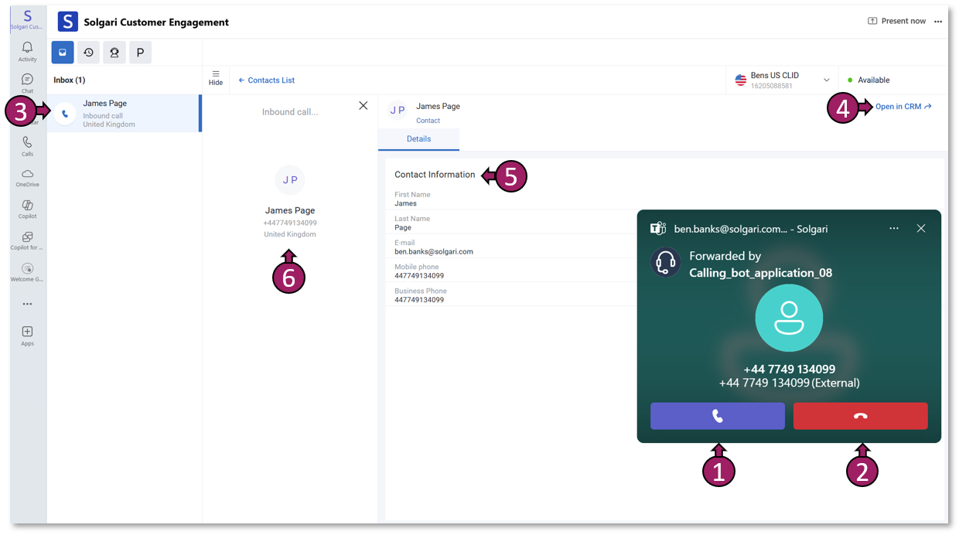This screenshot has width=959, height=535.
Task: Click the agent headset toolbar icon
Action: coord(114,53)
